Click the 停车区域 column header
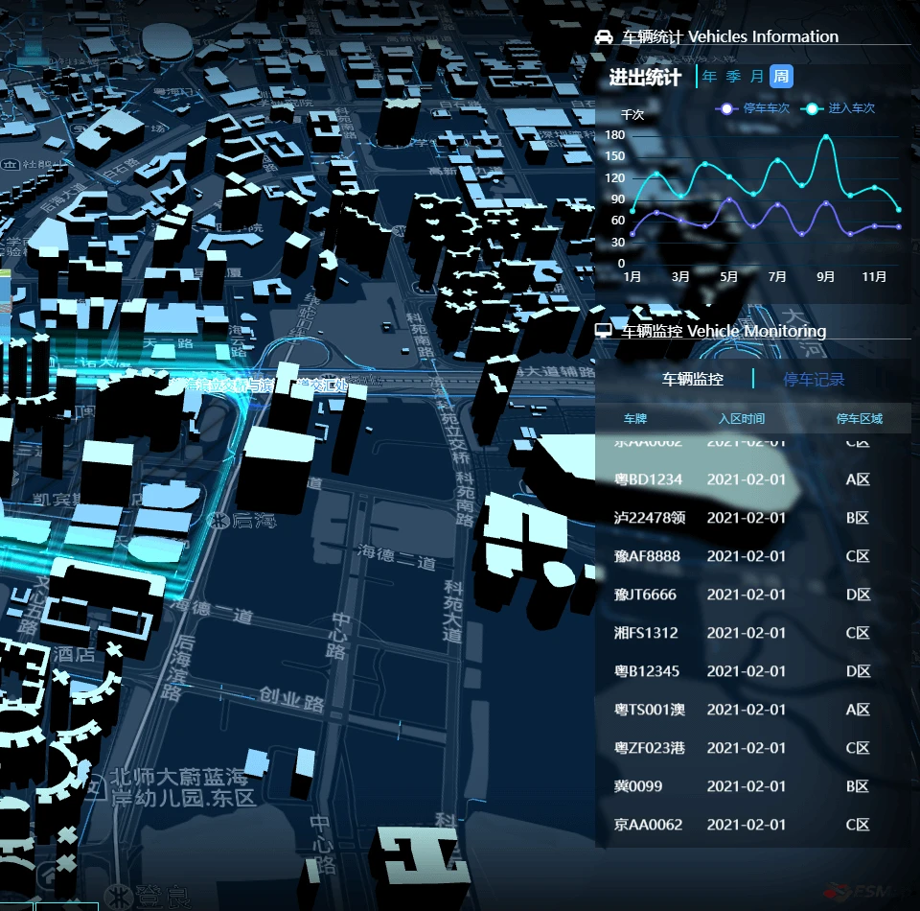Image resolution: width=920 pixels, height=911 pixels. [x=859, y=418]
